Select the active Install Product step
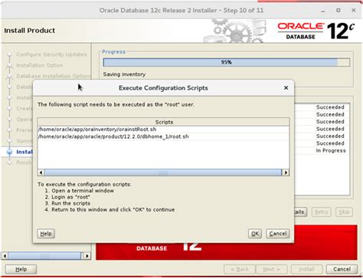The width and height of the screenshot is (363, 279). coord(25,152)
